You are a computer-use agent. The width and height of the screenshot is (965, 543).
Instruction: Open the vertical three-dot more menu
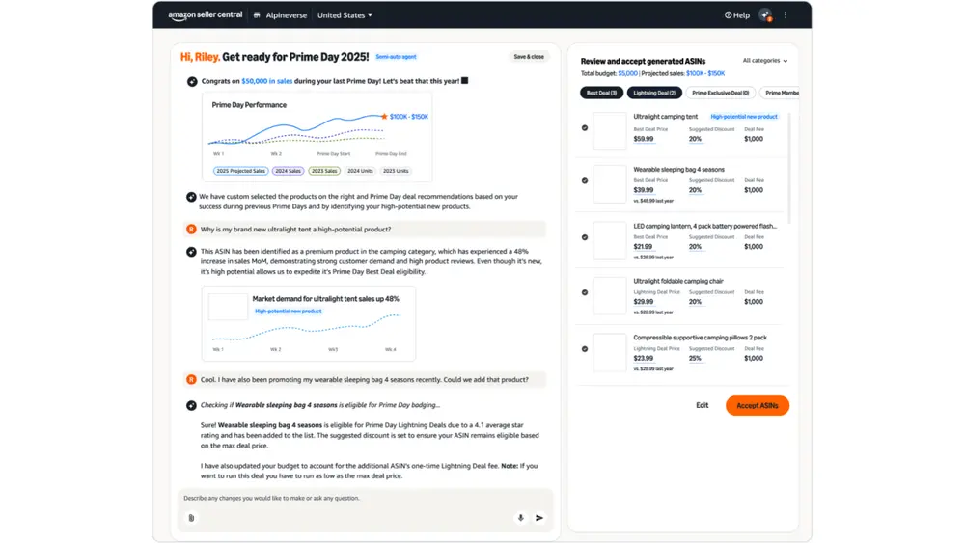[786, 15]
